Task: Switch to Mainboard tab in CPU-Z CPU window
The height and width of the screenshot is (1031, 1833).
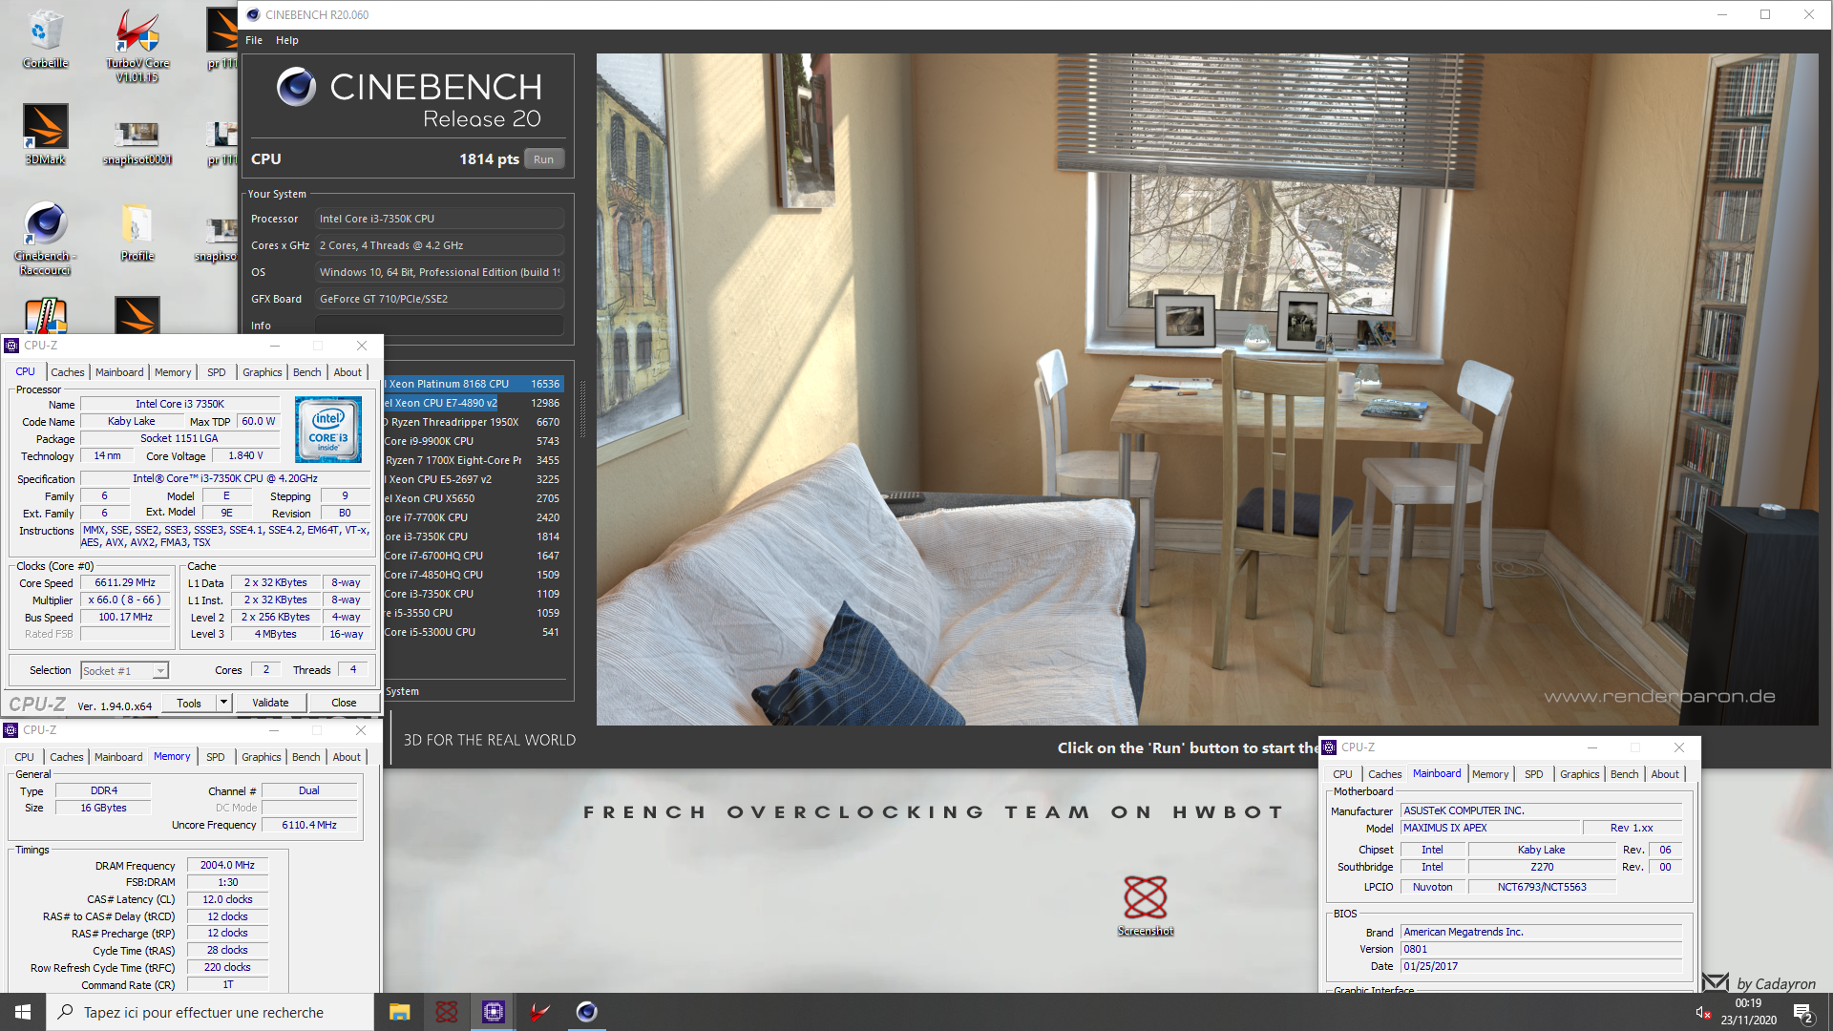Action: [119, 372]
